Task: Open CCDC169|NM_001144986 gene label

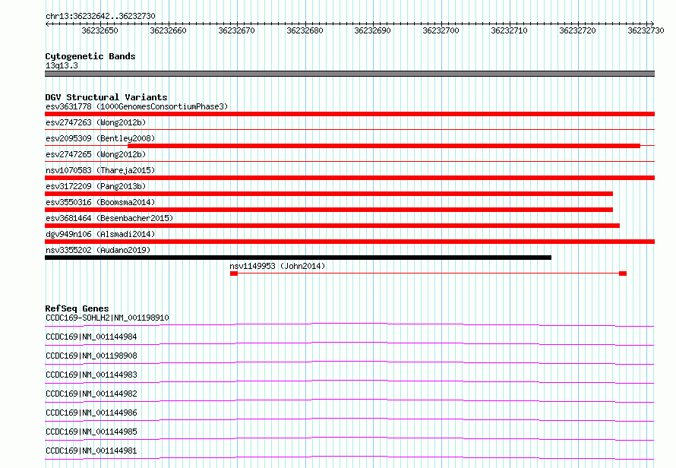Action: tap(91, 413)
